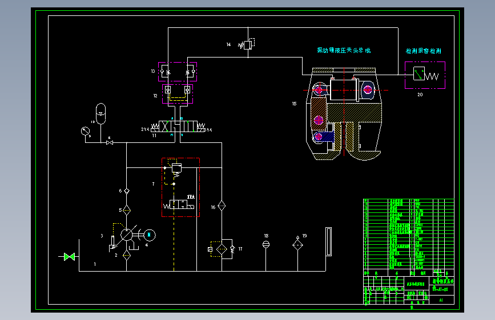Click the A1 sheet size cell in title block

click(441, 300)
